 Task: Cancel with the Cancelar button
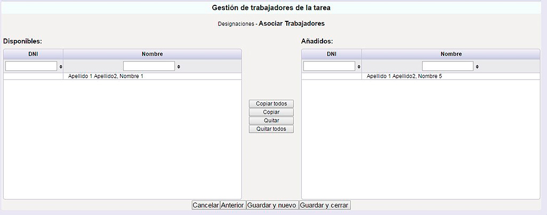point(206,205)
